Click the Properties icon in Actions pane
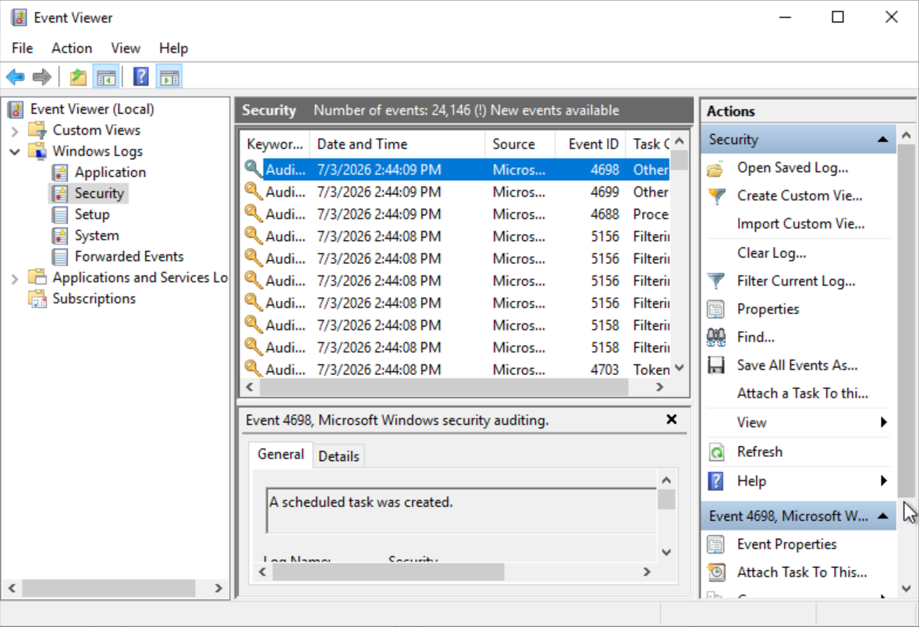Image resolution: width=919 pixels, height=627 pixels. (715, 309)
